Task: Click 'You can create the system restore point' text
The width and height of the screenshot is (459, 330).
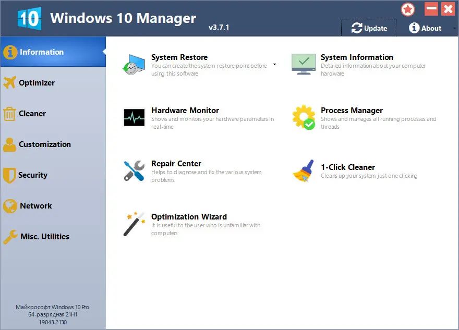Action: (x=209, y=70)
